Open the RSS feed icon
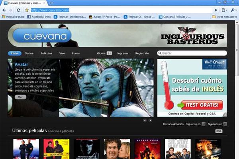Image resolution: width=239 pixels, height=159 pixels. coord(219,131)
